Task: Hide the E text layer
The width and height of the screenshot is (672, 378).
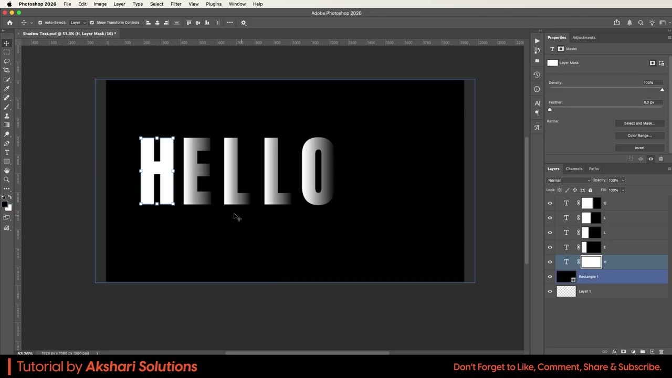Action: (550, 247)
